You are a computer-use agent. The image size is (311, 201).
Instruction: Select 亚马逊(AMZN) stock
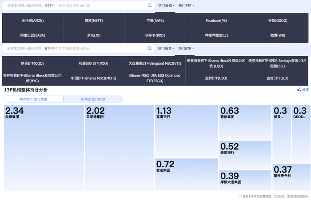33,20
